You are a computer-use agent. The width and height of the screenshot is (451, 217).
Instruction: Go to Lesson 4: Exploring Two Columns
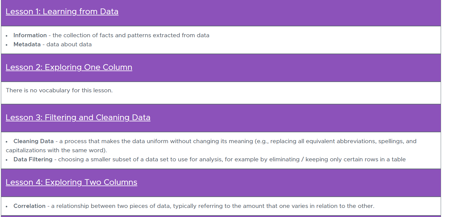pyautogui.click(x=71, y=182)
